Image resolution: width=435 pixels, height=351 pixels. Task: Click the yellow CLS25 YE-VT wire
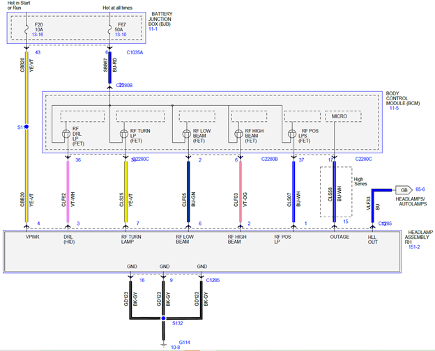pos(125,192)
